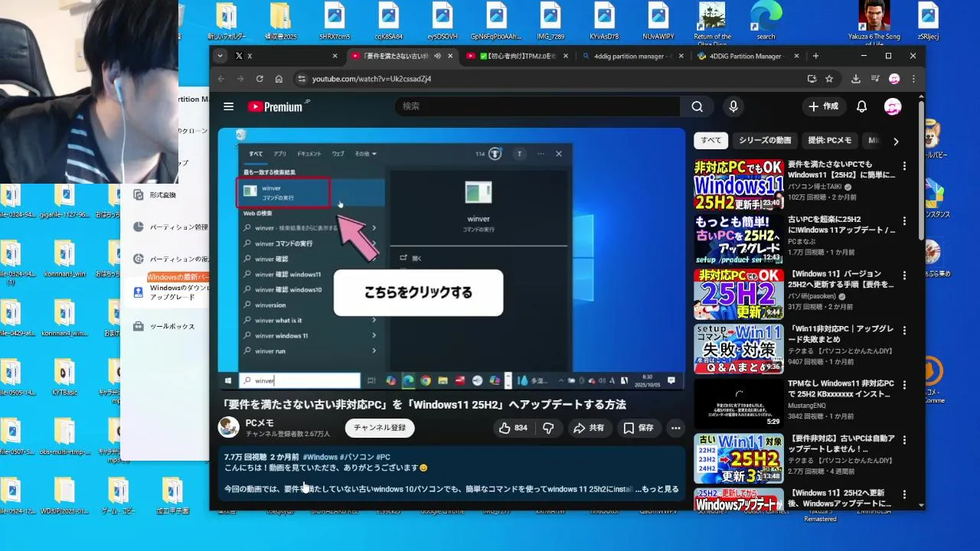Open the PCメモ channel name link
This screenshot has height=551, width=980.
point(260,422)
